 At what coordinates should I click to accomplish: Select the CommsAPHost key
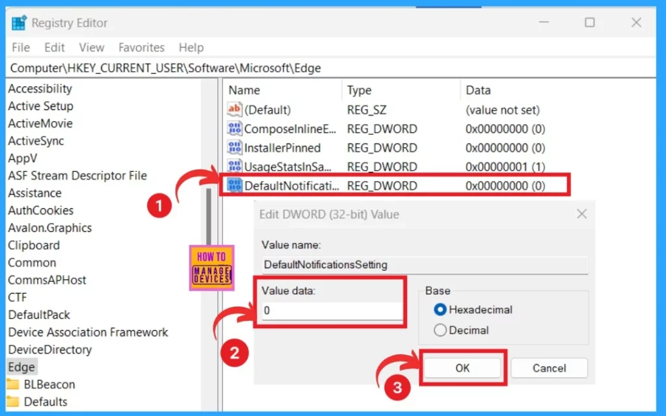point(47,280)
